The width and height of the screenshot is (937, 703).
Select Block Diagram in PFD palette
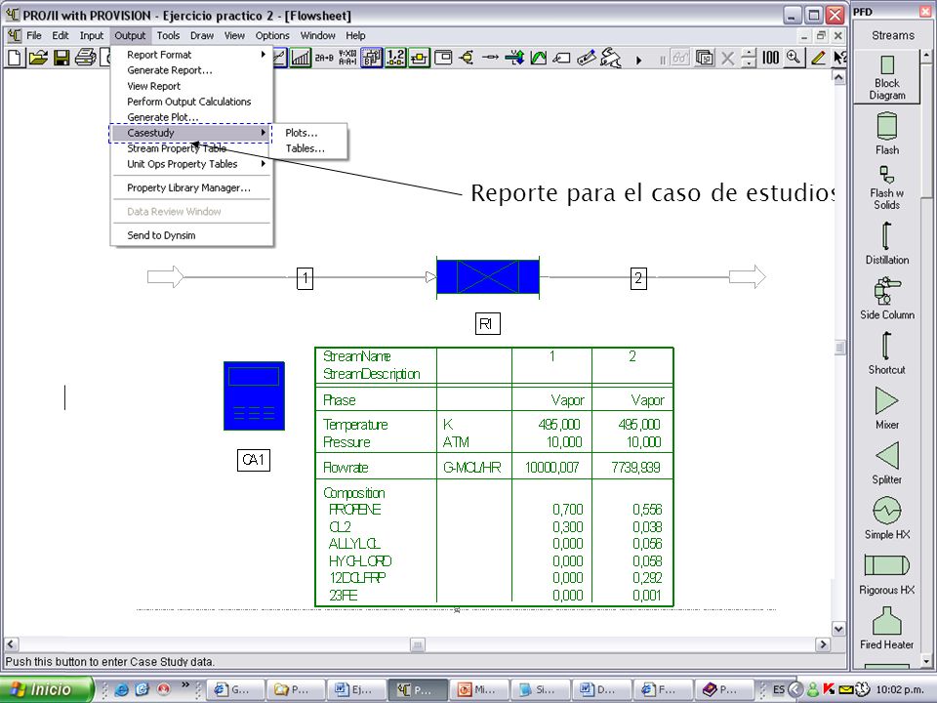tap(887, 78)
